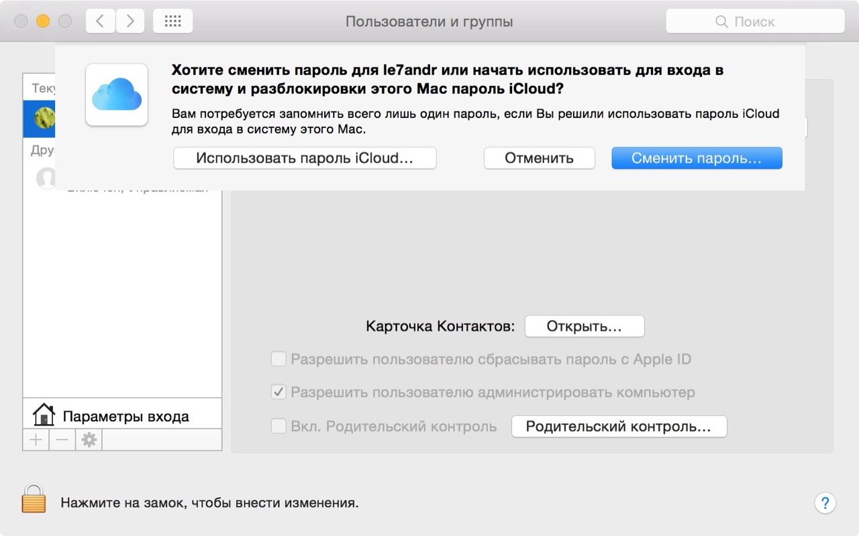Open help with the question mark button
Image resolution: width=859 pixels, height=536 pixels.
click(x=825, y=502)
